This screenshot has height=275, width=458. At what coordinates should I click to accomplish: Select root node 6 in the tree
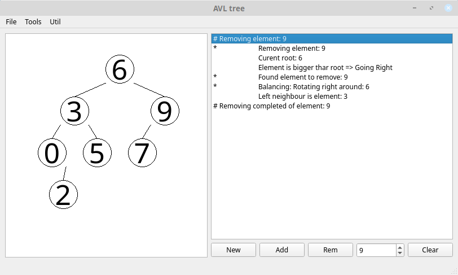[120, 69]
